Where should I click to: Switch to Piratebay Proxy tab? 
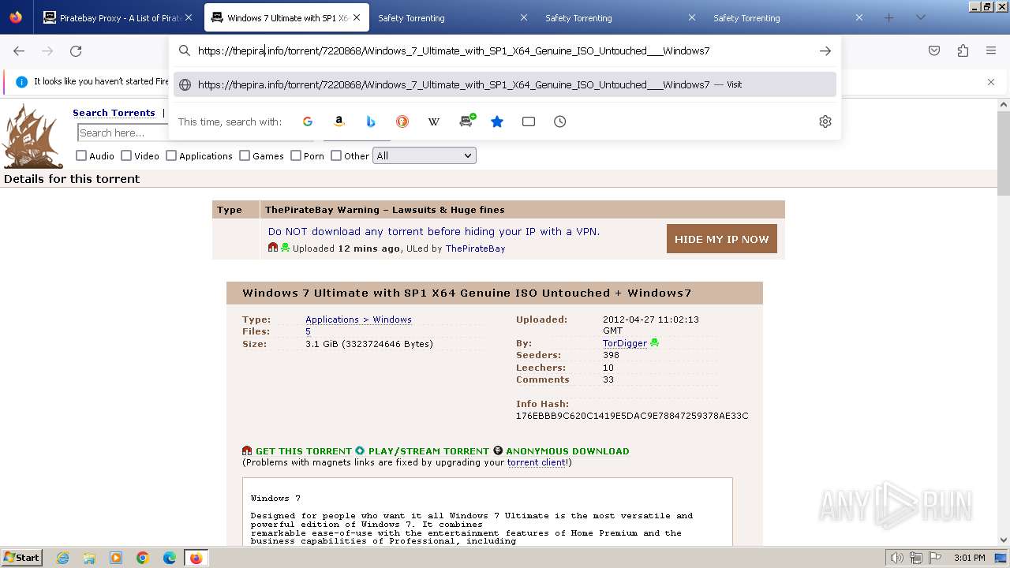click(x=118, y=17)
